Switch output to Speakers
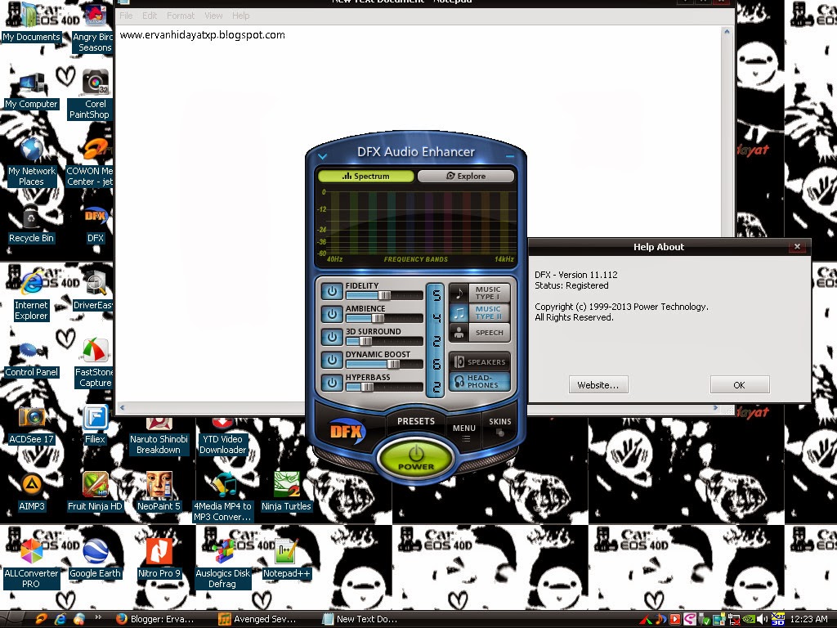Viewport: 837px width, 628px height. (x=479, y=361)
